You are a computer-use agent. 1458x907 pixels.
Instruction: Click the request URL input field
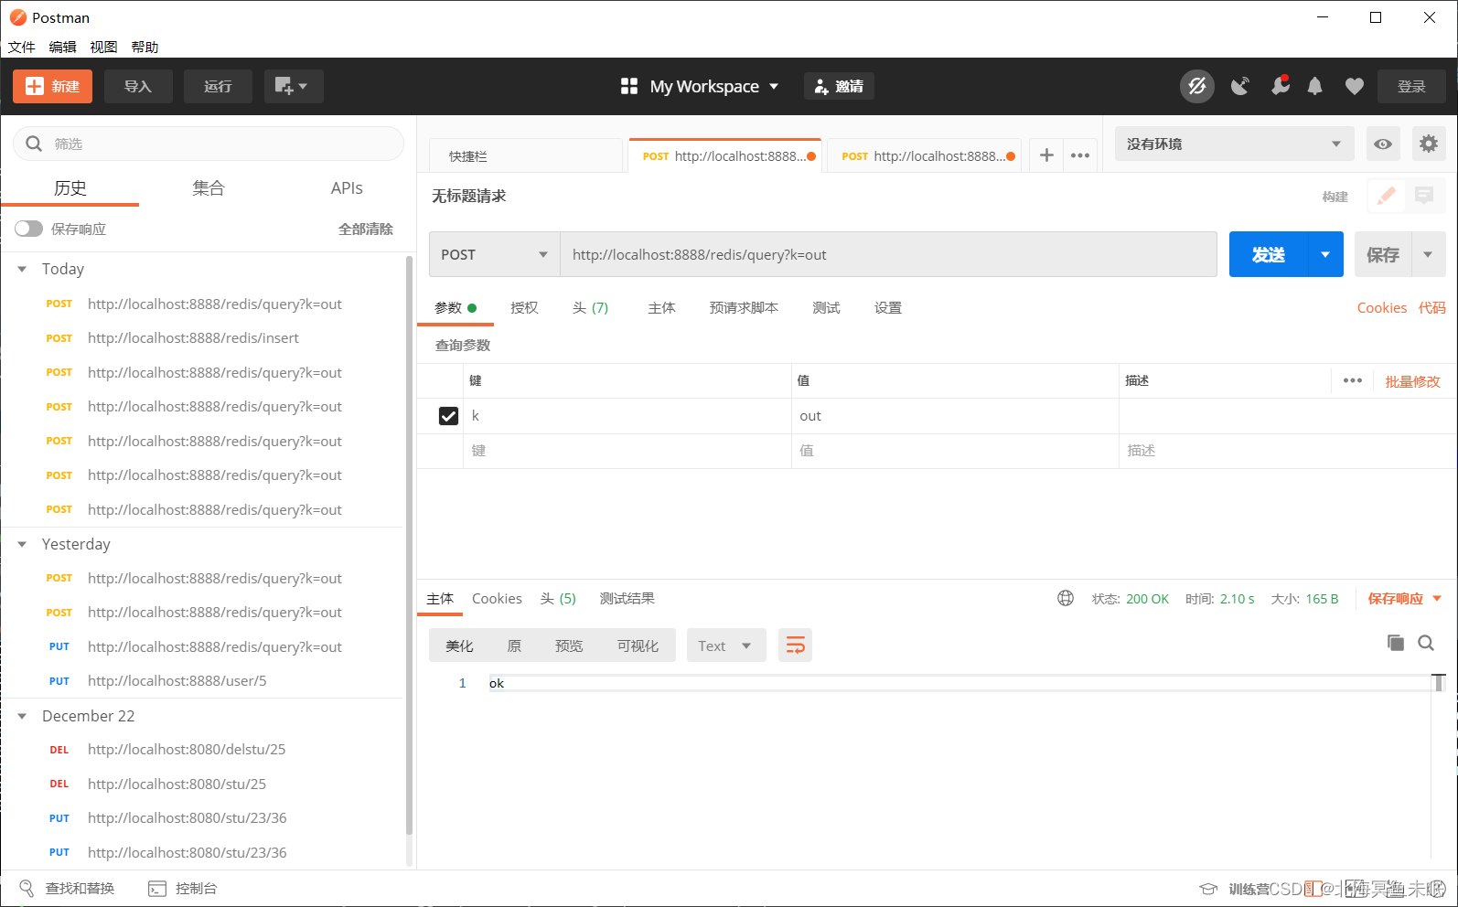click(x=888, y=254)
